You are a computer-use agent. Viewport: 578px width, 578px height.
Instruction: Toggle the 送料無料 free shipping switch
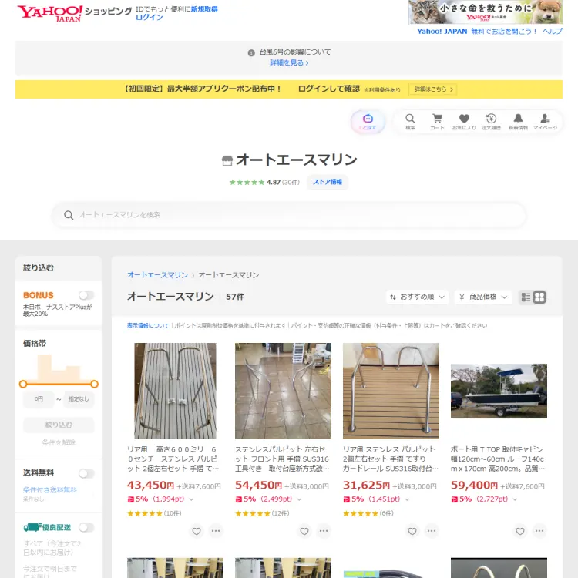coord(86,473)
